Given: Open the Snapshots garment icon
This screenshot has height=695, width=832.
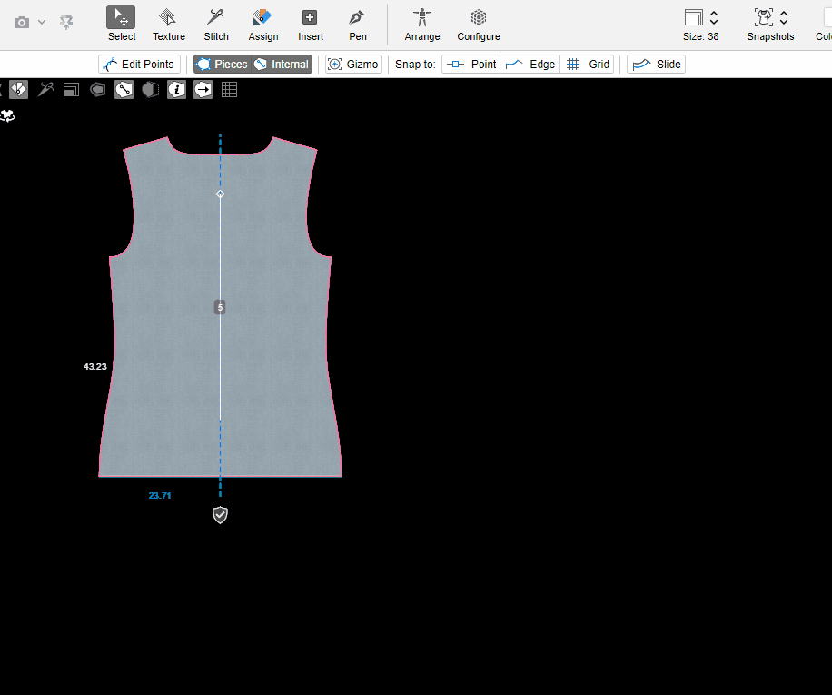Looking at the screenshot, I should (764, 17).
